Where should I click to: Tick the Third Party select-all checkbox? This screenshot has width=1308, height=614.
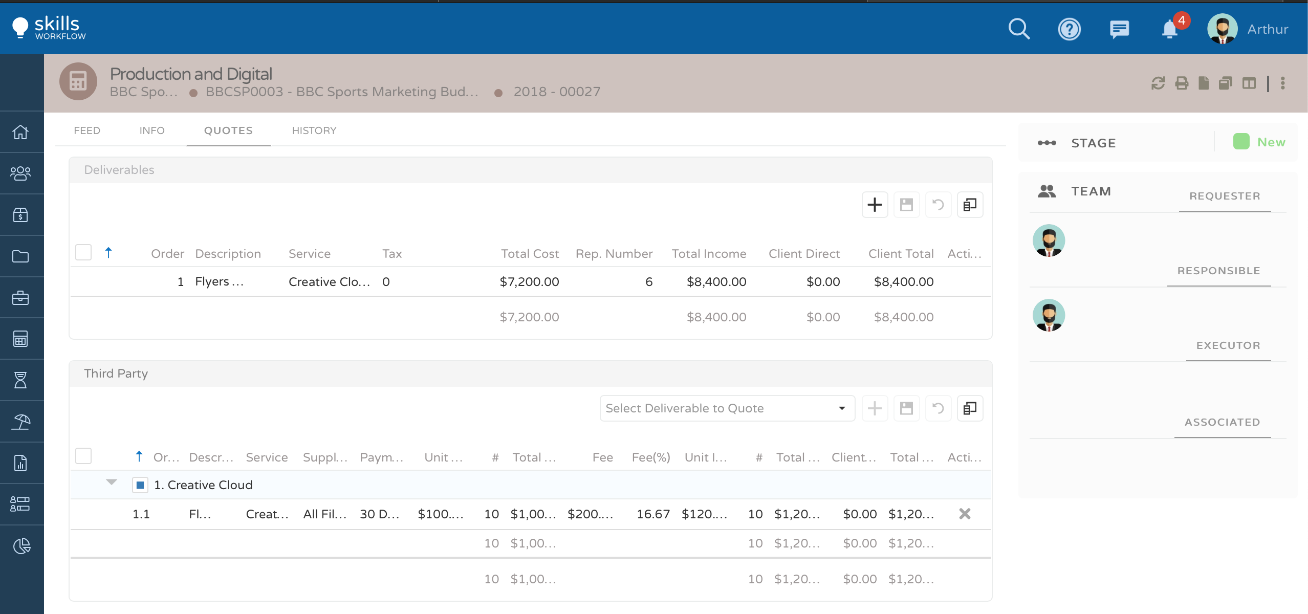[83, 456]
